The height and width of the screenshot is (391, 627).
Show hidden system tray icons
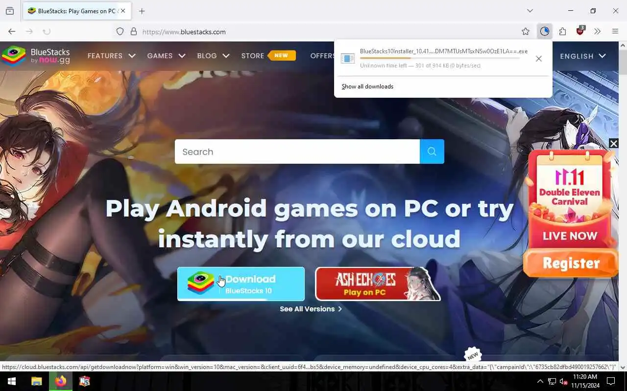[540, 381]
